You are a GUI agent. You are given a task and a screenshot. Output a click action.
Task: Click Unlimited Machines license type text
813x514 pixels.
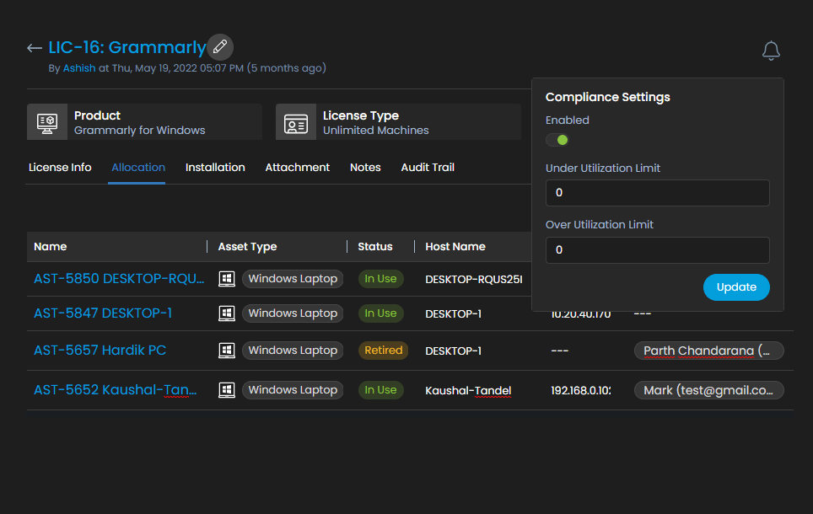click(x=376, y=131)
